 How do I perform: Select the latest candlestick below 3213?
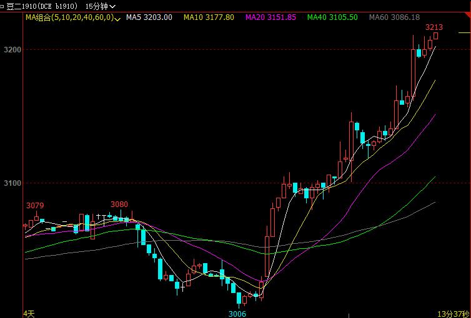pyautogui.click(x=435, y=36)
